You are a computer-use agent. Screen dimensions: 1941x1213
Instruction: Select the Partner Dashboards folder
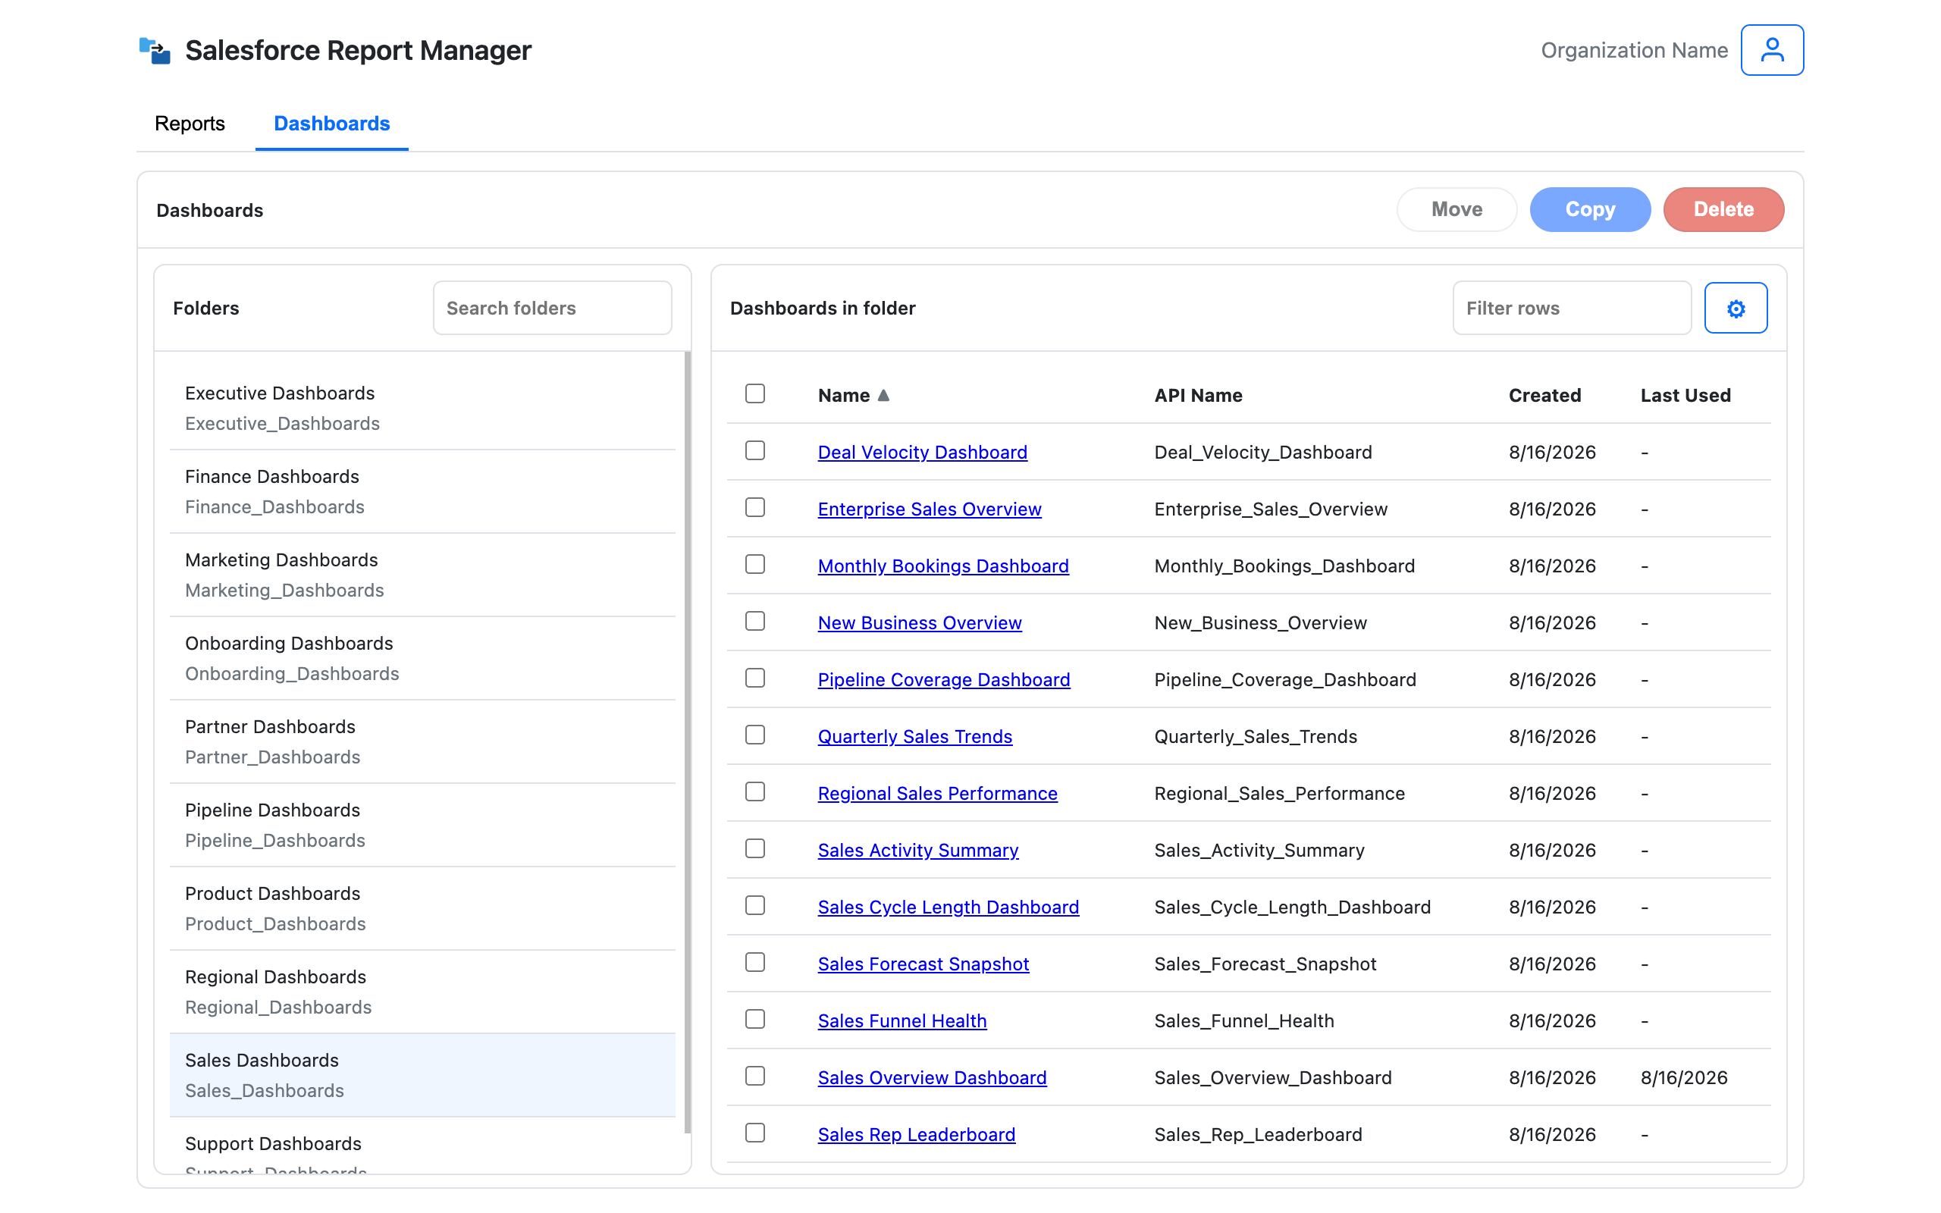click(422, 742)
